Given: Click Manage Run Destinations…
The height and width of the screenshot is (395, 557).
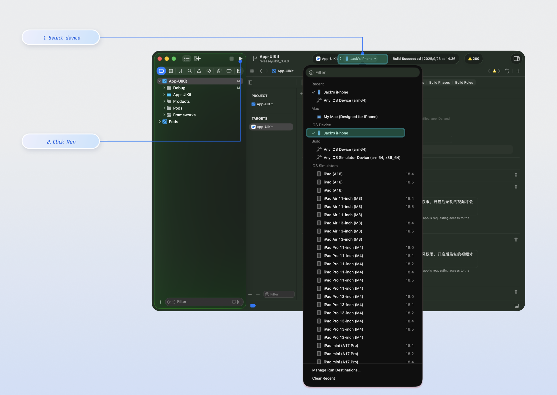Looking at the screenshot, I should (x=336, y=370).
